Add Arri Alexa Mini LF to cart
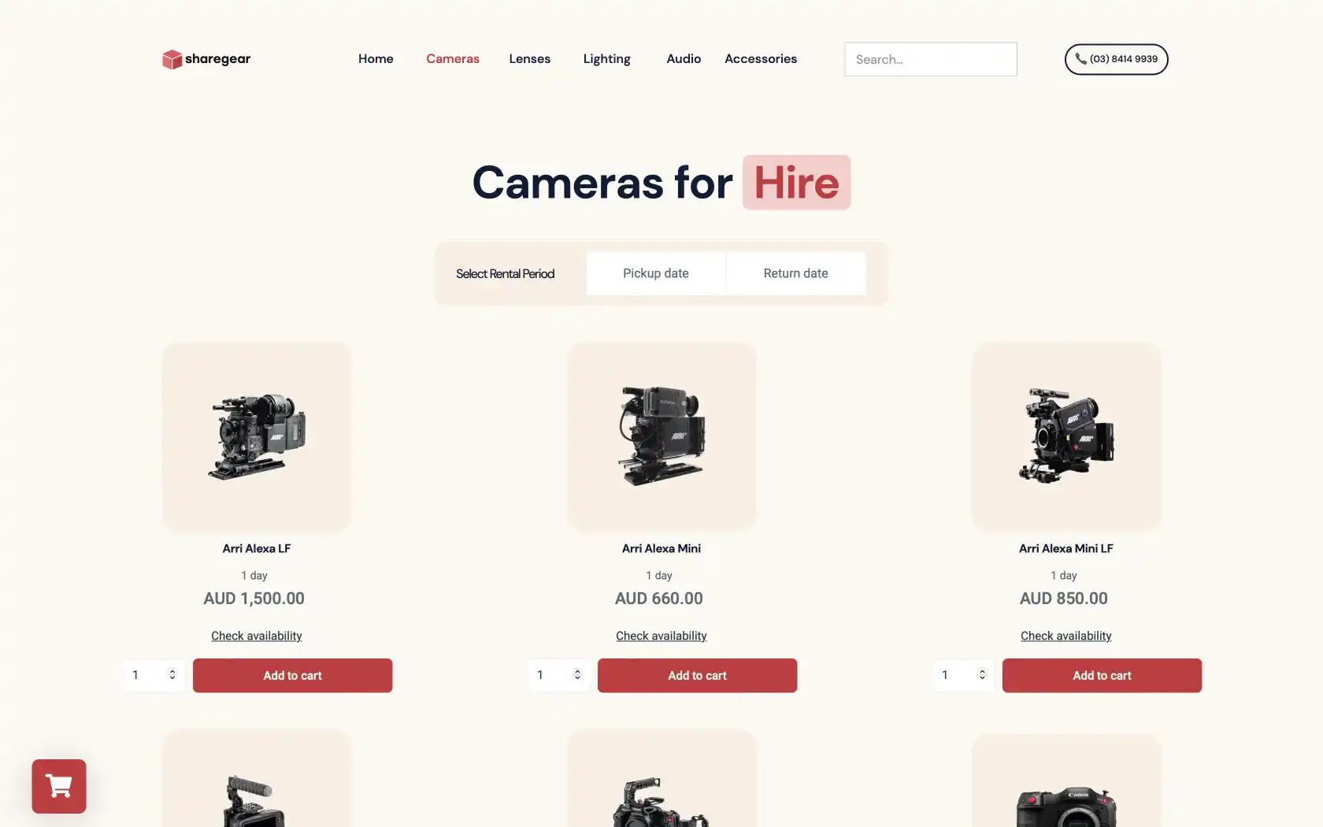The image size is (1323, 827). point(1102,676)
